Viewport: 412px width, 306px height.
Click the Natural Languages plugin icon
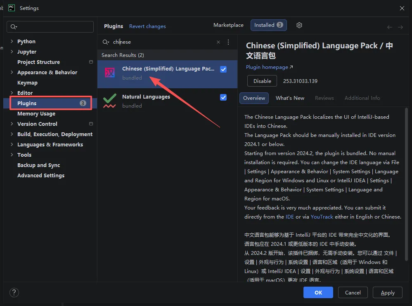click(x=109, y=101)
